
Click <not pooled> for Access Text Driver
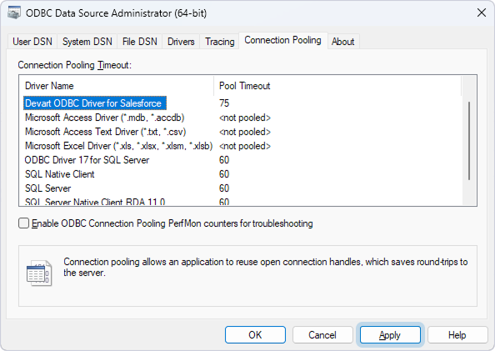tap(245, 132)
